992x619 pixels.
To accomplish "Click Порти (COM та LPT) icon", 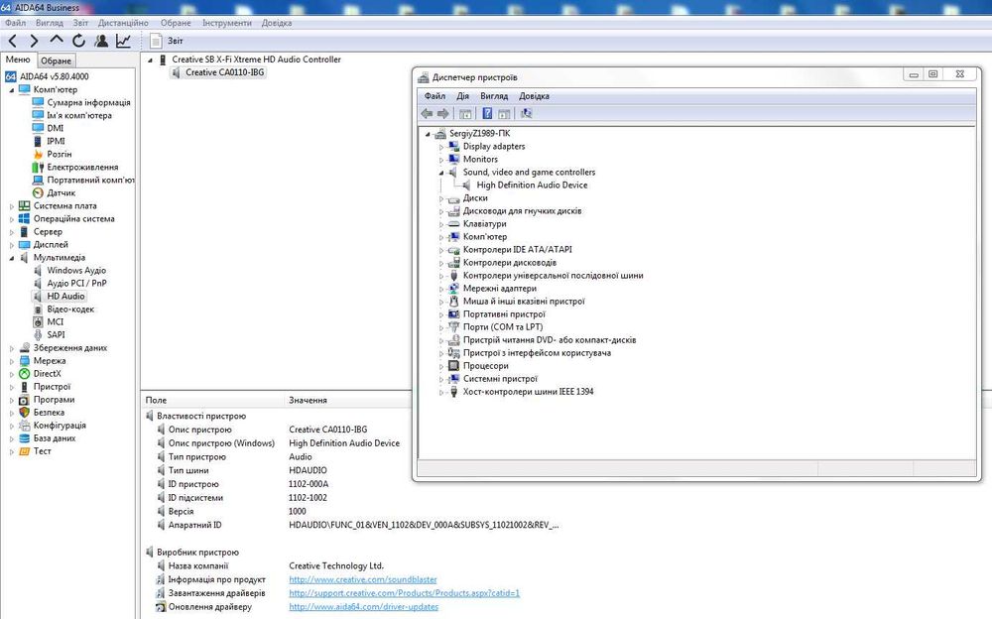I will (x=453, y=327).
